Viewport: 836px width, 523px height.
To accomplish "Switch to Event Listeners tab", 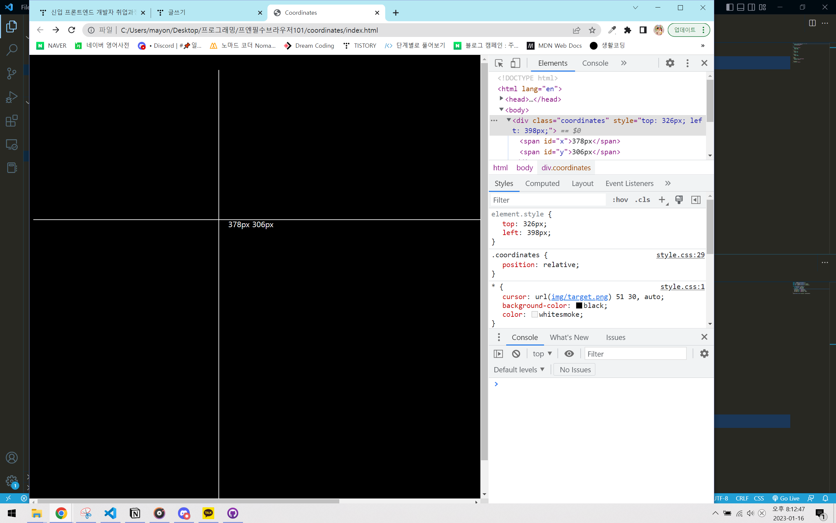I will tap(629, 183).
